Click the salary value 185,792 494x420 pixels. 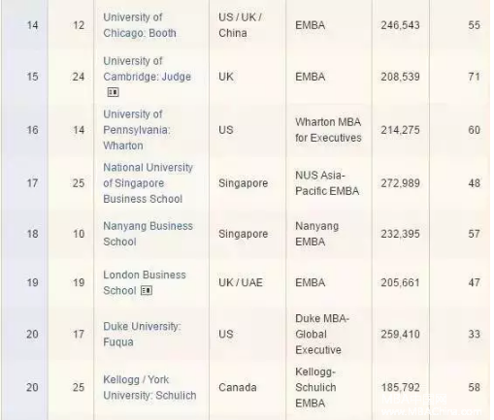pyautogui.click(x=400, y=387)
